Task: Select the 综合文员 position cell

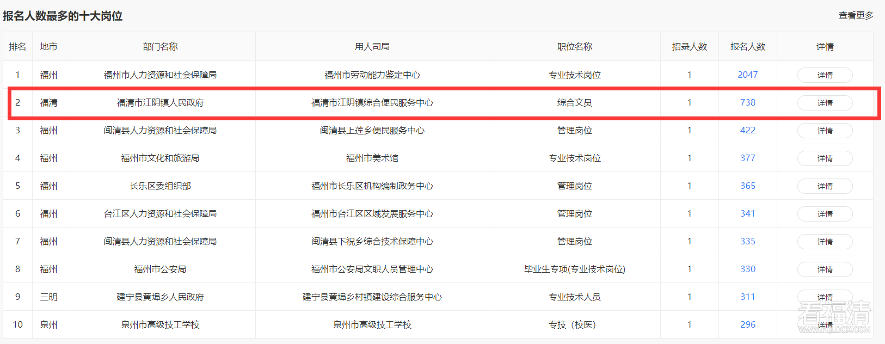Action: [575, 102]
